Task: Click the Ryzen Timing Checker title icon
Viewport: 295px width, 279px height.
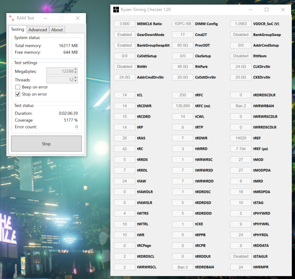Action: tap(116, 10)
